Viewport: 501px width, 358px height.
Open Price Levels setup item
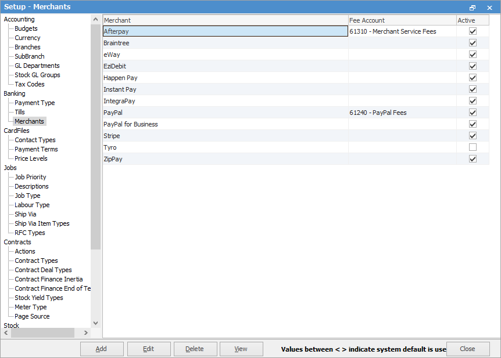[31, 158]
